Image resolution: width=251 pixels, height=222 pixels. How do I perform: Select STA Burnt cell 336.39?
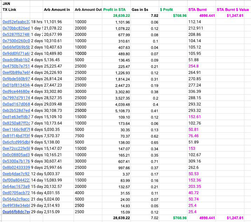[201, 91]
